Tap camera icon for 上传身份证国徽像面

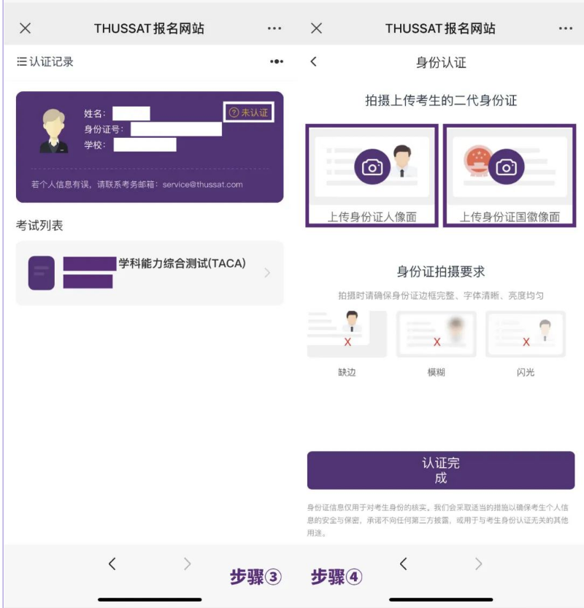click(506, 166)
